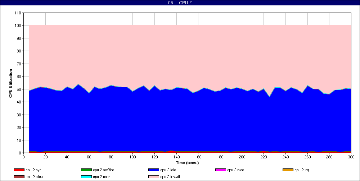The width and height of the screenshot is (360, 181).
Task: Click the 50 tick on the y-axis
Action: (x=19, y=89)
